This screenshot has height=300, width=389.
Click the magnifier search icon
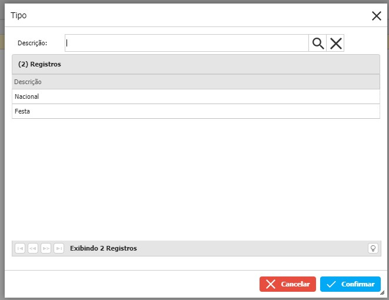(318, 43)
